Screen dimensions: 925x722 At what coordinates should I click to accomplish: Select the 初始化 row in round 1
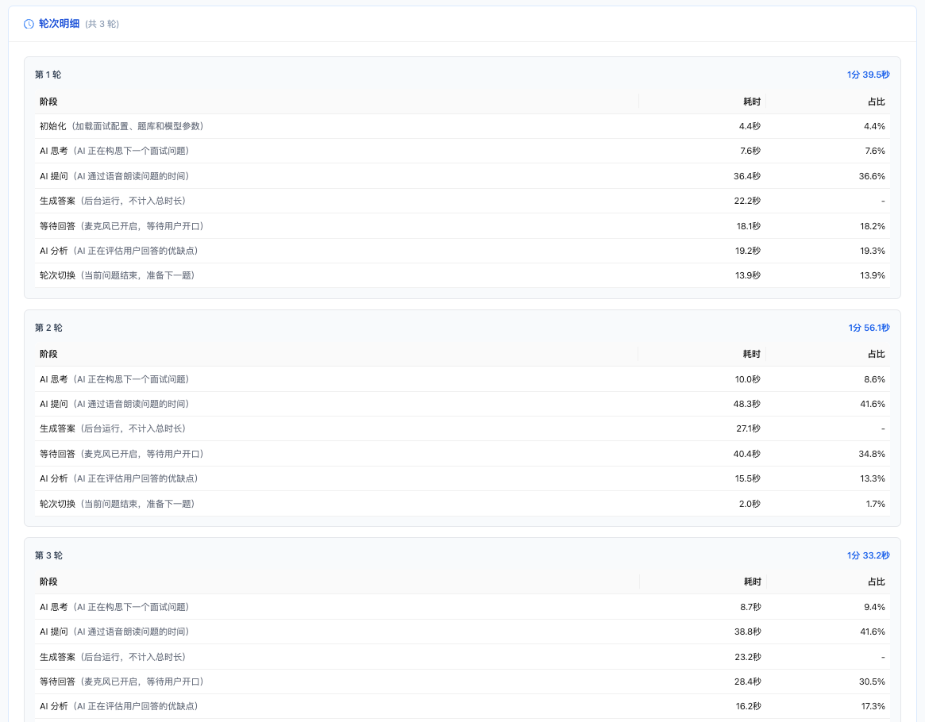coord(121,126)
